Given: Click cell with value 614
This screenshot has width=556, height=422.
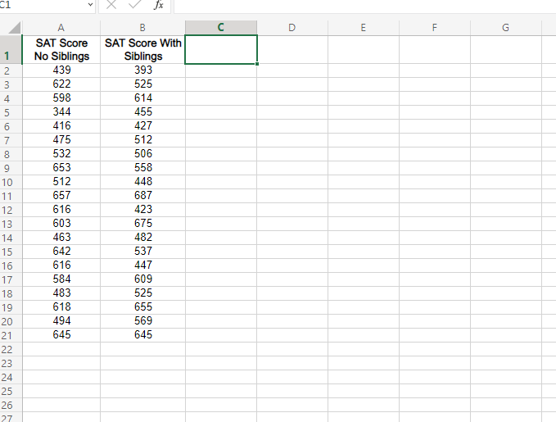Looking at the screenshot, I should (143, 98).
